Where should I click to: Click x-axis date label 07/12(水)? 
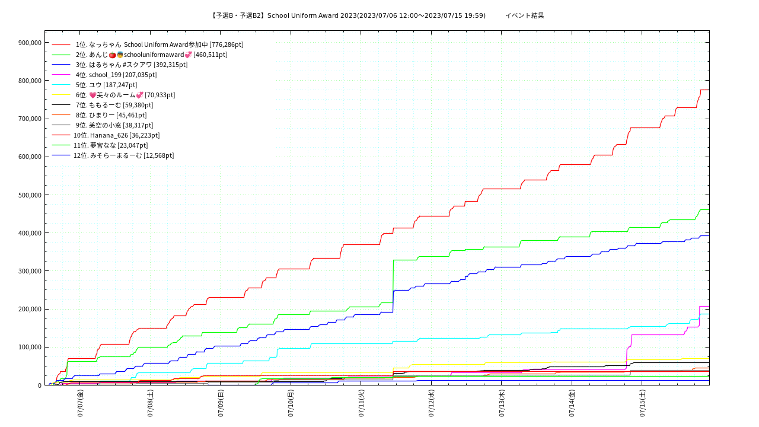(431, 403)
